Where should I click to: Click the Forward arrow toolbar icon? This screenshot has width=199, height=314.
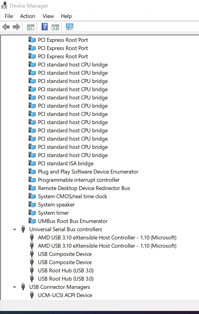(16, 27)
